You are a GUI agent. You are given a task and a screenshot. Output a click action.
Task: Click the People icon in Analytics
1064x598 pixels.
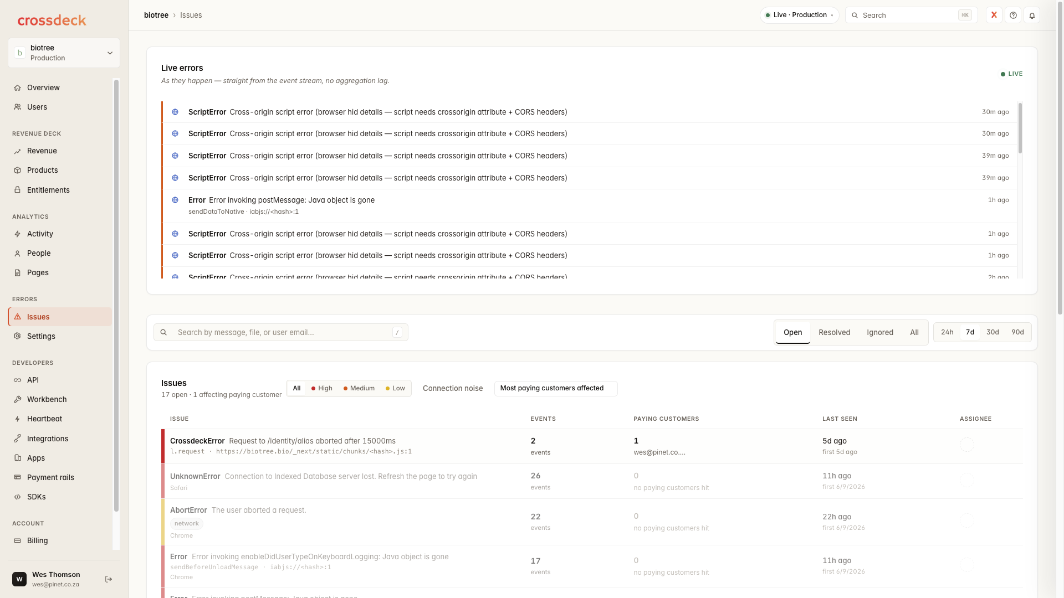(17, 254)
